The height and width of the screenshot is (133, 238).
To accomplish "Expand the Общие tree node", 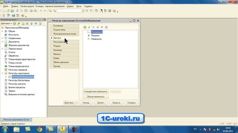I will [x=2, y=31].
